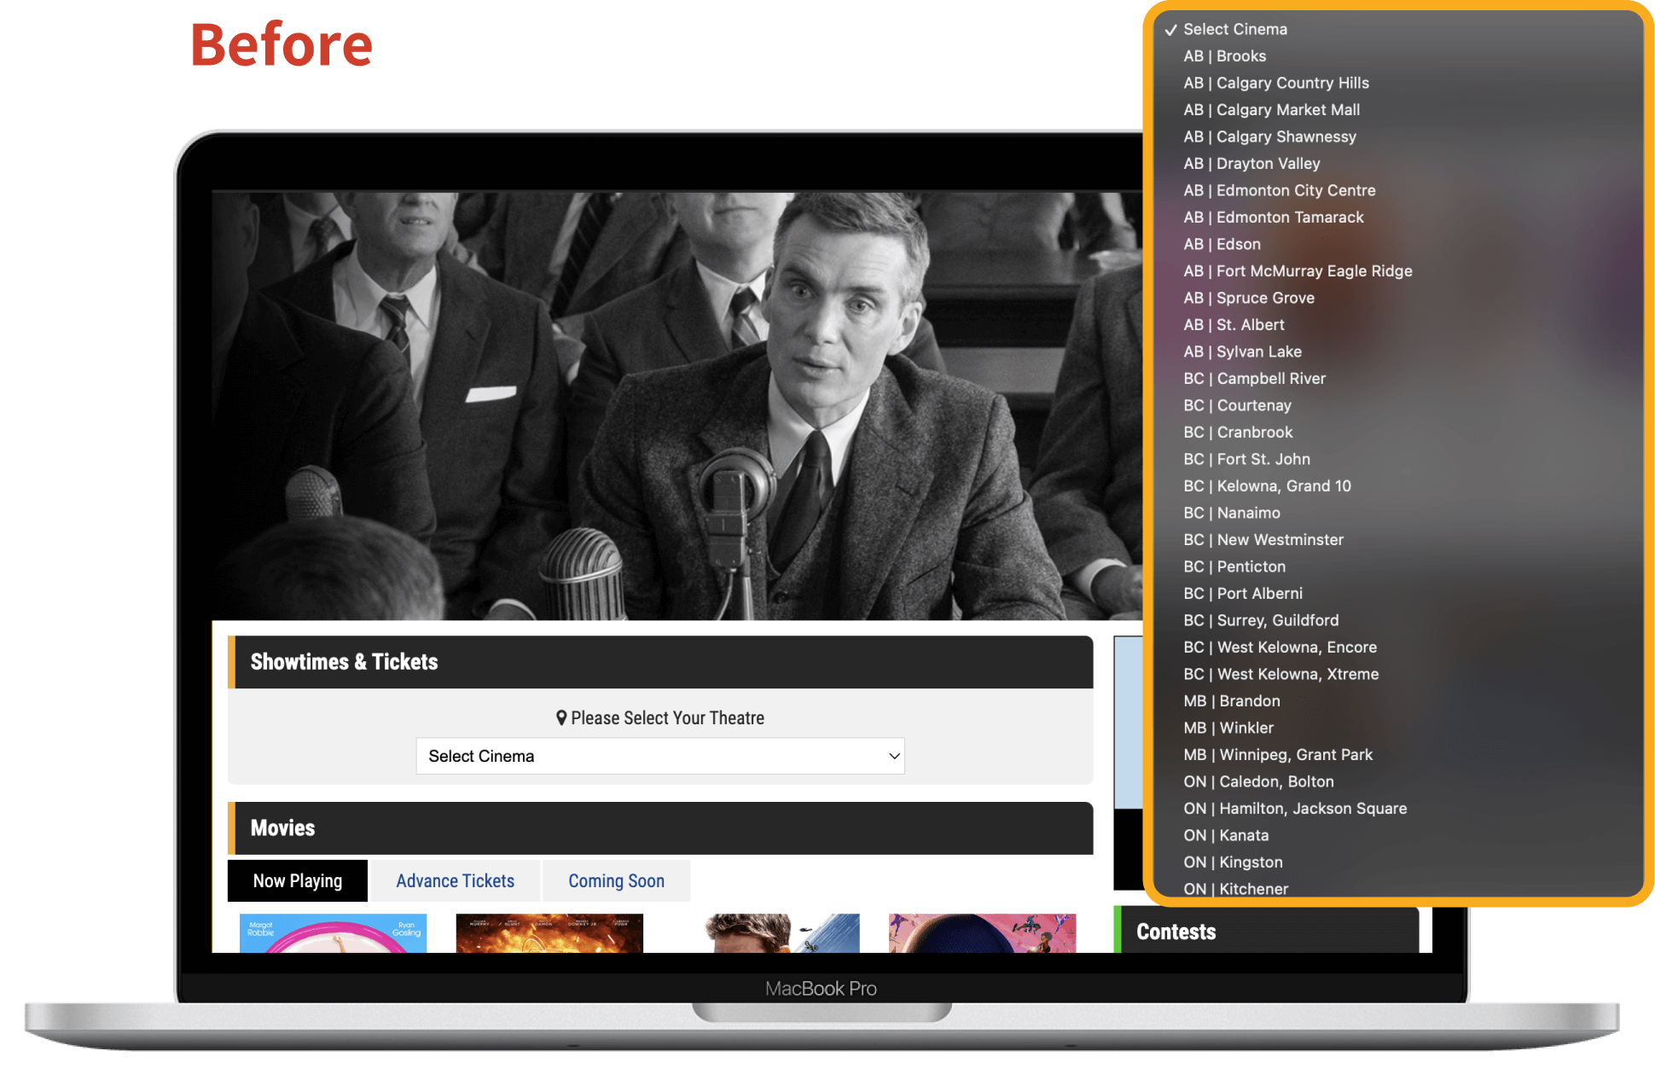
Task: Switch to the Coming Soon tab
Action: click(x=616, y=880)
